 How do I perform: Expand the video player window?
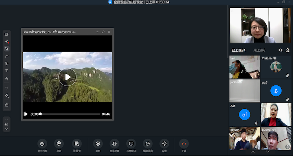103,32
